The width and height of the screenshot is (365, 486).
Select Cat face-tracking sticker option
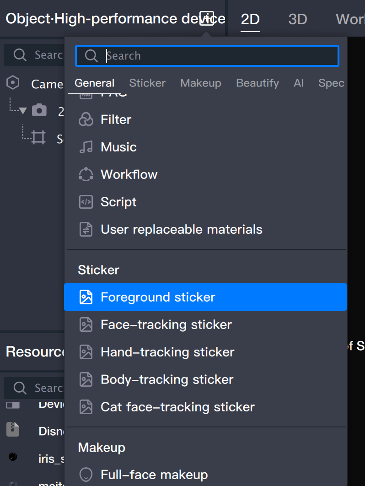(x=177, y=407)
